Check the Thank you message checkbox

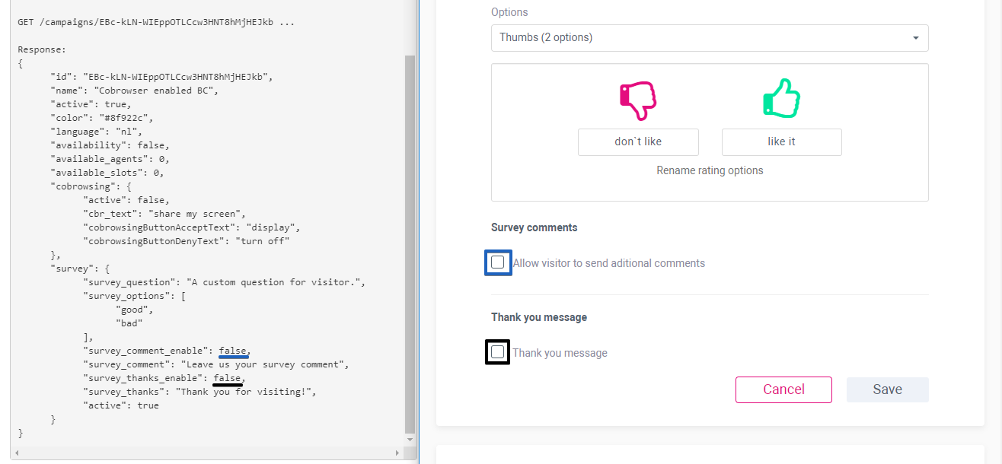497,351
